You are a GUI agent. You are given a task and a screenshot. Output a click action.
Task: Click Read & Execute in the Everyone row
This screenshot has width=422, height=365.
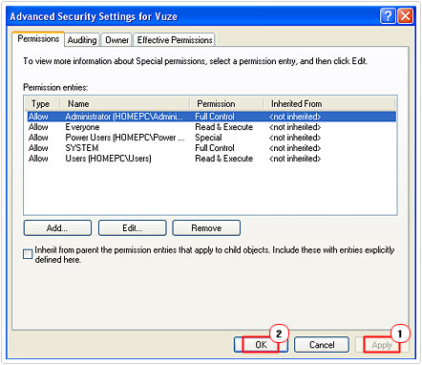pos(224,127)
